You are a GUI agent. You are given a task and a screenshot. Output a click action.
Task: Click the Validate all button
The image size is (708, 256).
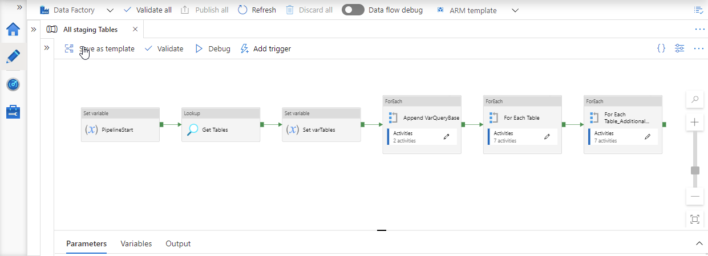147,10
